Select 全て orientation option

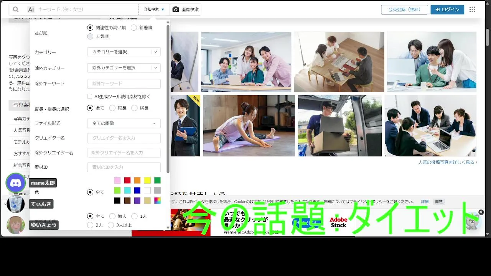(x=90, y=108)
